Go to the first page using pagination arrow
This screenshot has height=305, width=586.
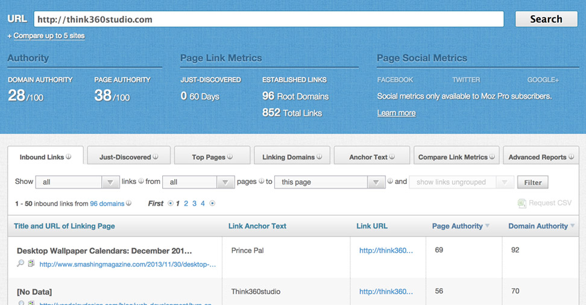click(x=170, y=204)
